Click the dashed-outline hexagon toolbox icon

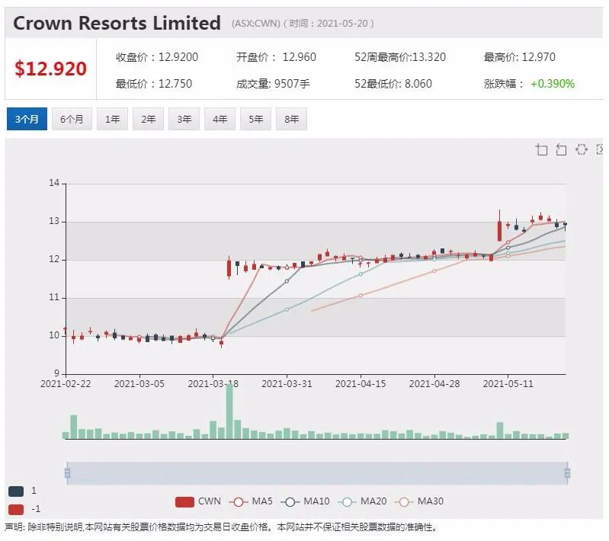[581, 149]
